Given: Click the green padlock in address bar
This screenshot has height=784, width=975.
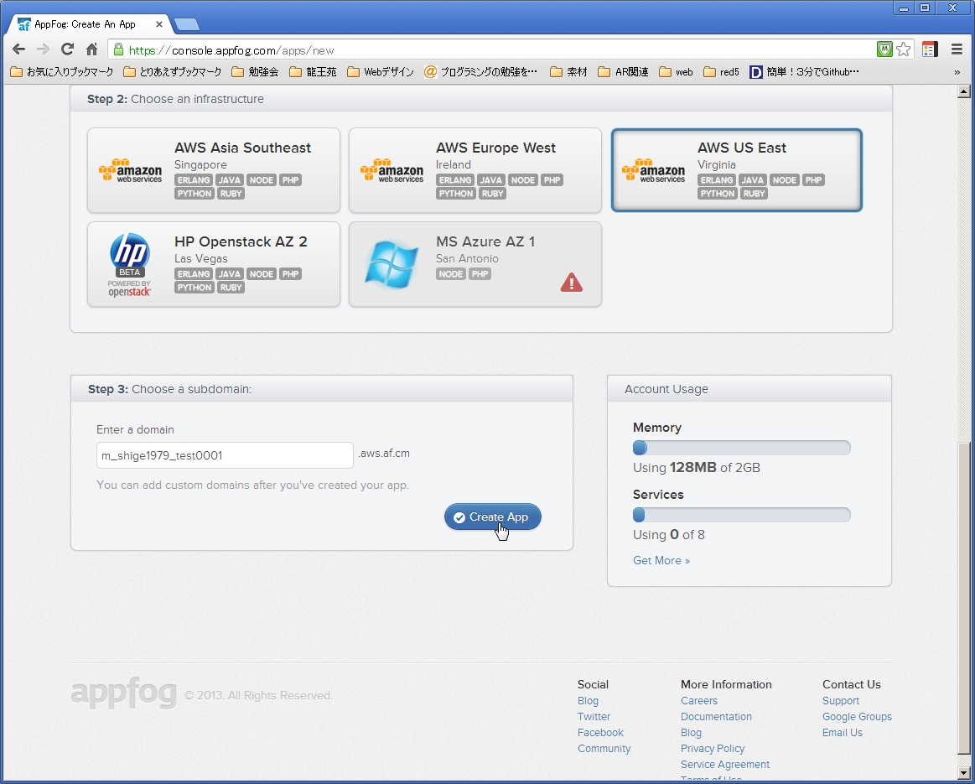Looking at the screenshot, I should [x=119, y=49].
